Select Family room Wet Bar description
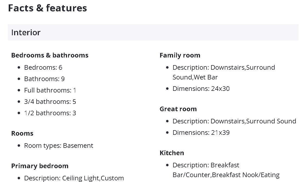 coord(224,72)
